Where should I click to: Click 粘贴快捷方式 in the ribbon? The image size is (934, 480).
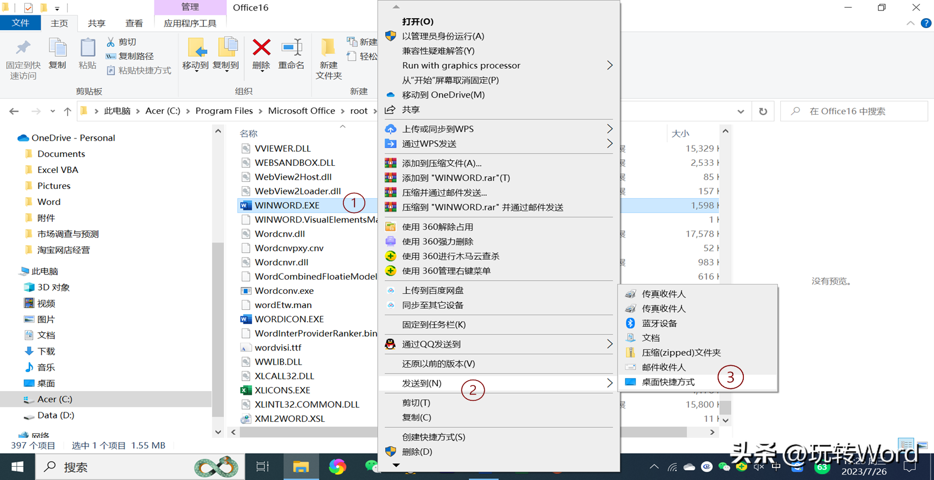[138, 70]
